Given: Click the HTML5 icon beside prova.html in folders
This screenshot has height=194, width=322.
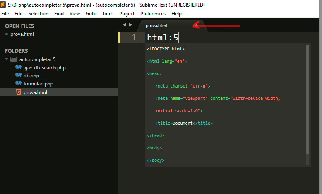Looking at the screenshot, I should 18,92.
